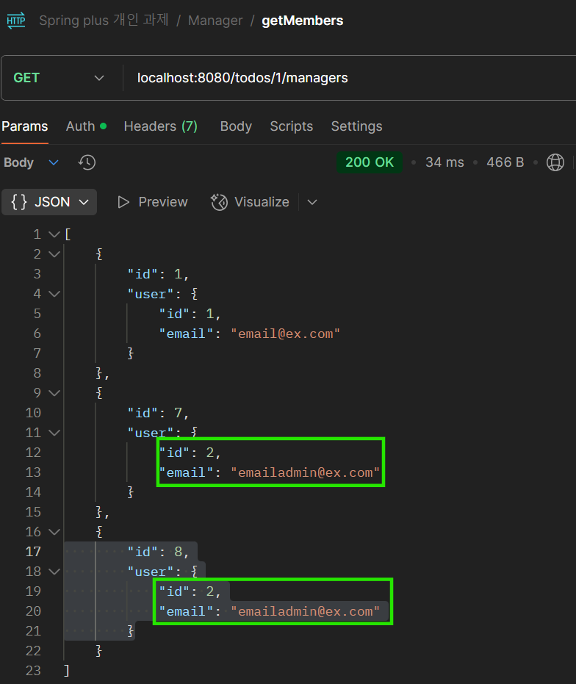The height and width of the screenshot is (684, 576).
Task: Switch to the request Body tab
Action: (x=236, y=126)
